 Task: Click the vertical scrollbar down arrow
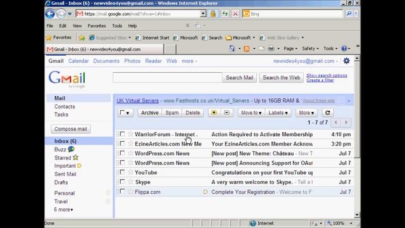coord(357,215)
